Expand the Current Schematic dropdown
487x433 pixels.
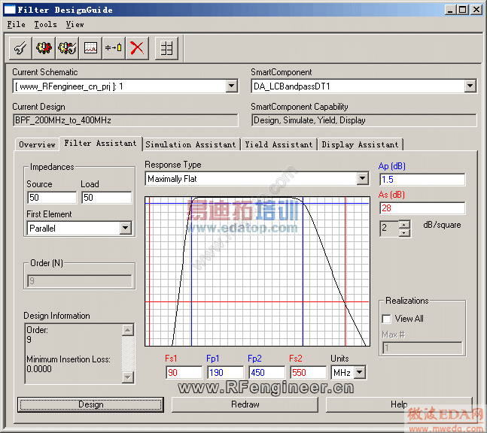click(231, 86)
